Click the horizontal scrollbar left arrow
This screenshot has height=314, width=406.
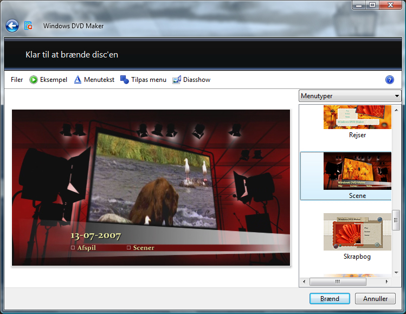tap(304, 282)
